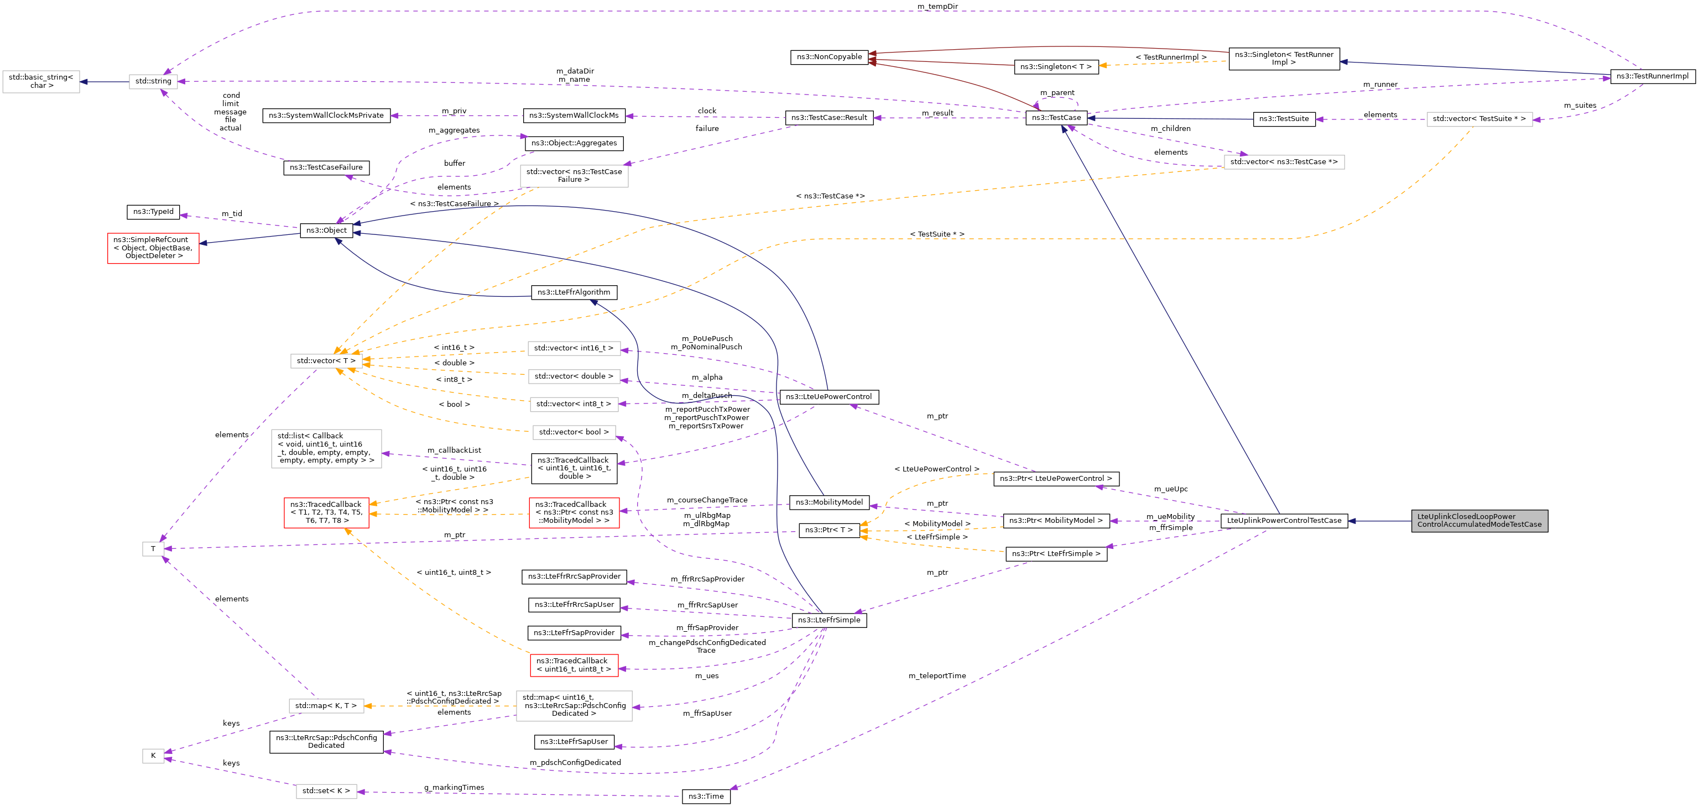
Task: Select the ns3::Ptr< T > node
Action: tap(829, 530)
